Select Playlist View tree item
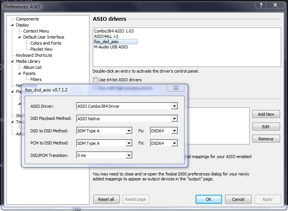The width and height of the screenshot is (288, 211). pos(41,49)
